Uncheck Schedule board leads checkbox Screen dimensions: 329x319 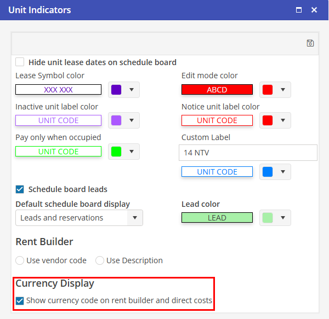(x=20, y=189)
